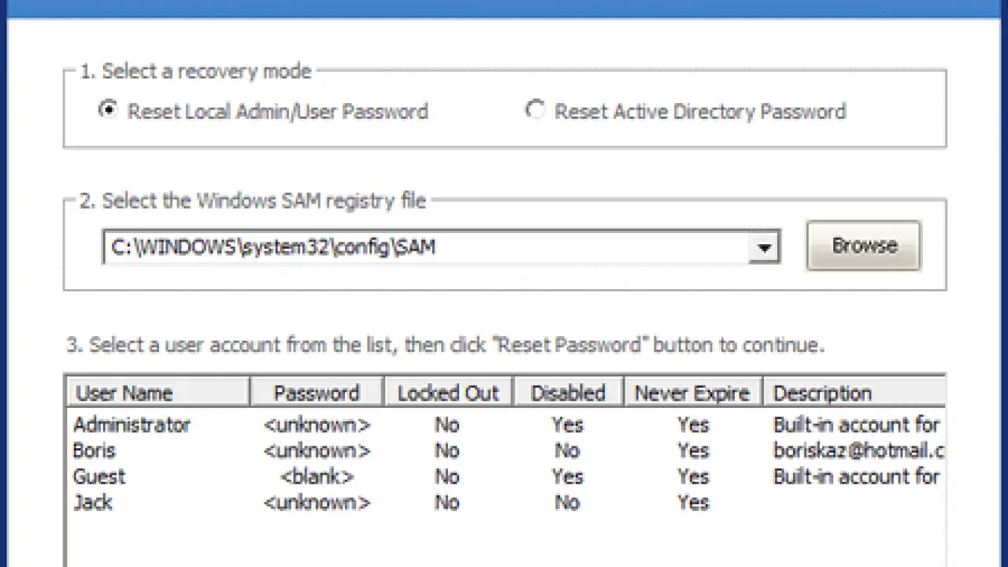The width and height of the screenshot is (1008, 567).
Task: Sort by Password column header
Action: click(317, 392)
